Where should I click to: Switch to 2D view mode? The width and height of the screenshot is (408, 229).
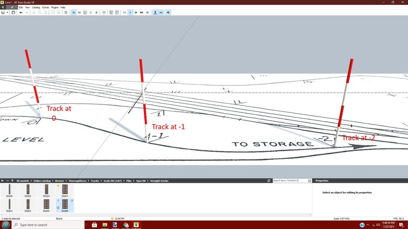(79, 12)
